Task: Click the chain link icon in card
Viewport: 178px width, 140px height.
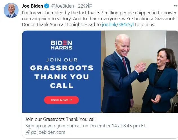Action: pos(28,132)
